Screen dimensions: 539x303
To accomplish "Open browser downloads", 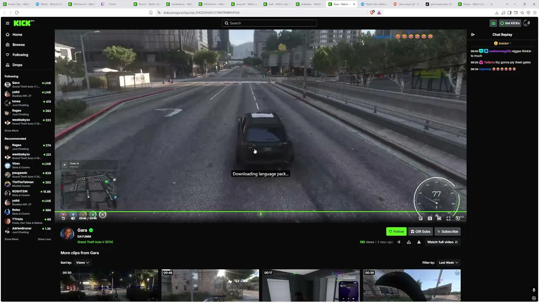I will (497, 13).
